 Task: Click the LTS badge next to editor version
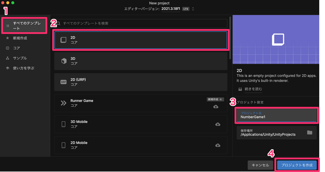(186, 9)
